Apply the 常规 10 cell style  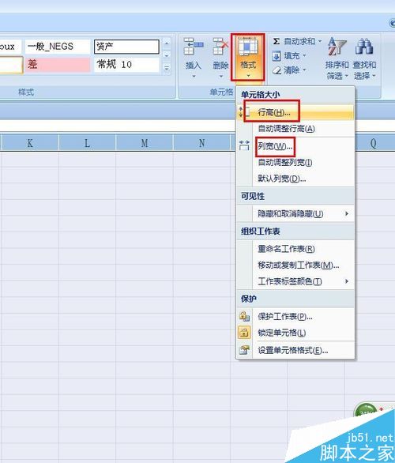tap(126, 64)
